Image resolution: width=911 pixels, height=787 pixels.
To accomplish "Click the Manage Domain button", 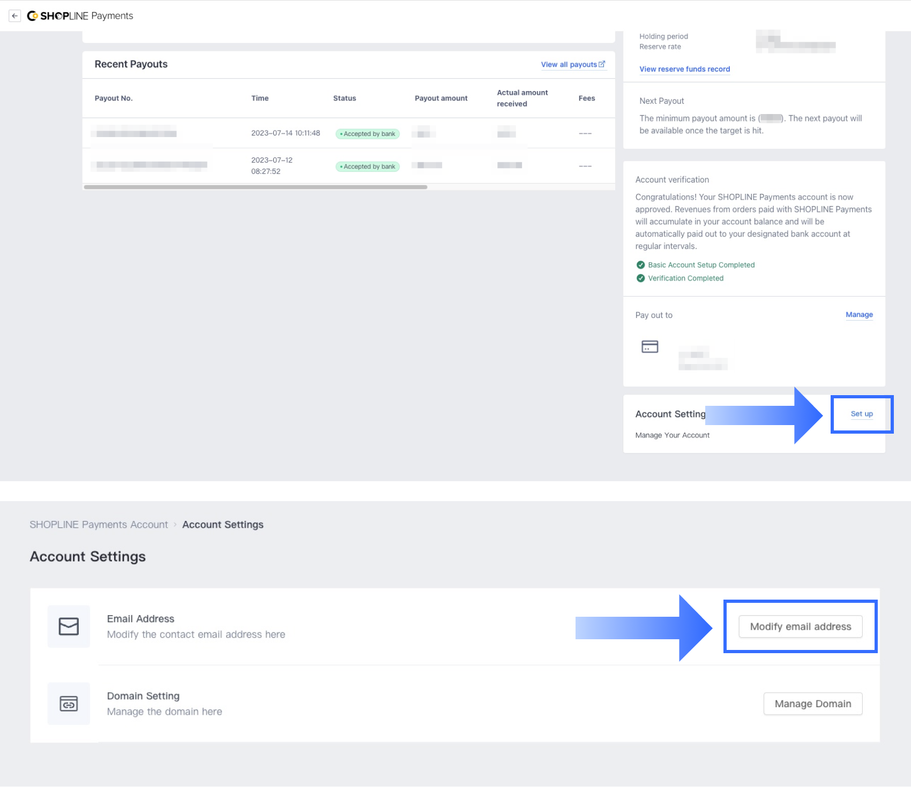I will pyautogui.click(x=812, y=703).
